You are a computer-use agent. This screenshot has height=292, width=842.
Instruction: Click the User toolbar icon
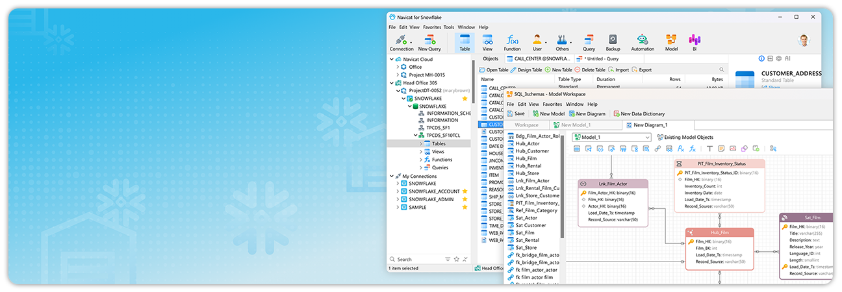coord(537,43)
